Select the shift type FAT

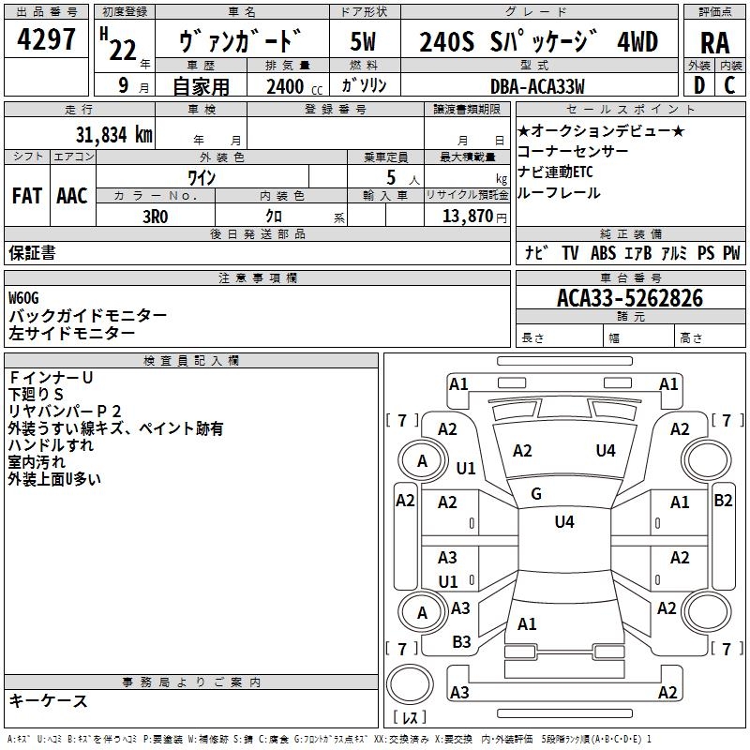click(27, 196)
